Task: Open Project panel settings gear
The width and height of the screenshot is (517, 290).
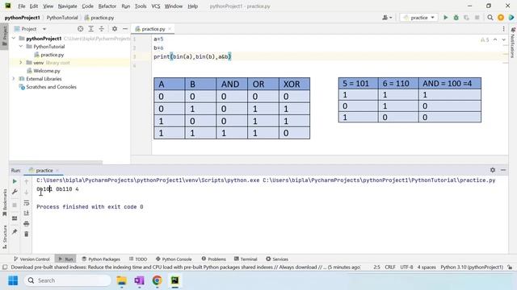Action: (x=115, y=29)
